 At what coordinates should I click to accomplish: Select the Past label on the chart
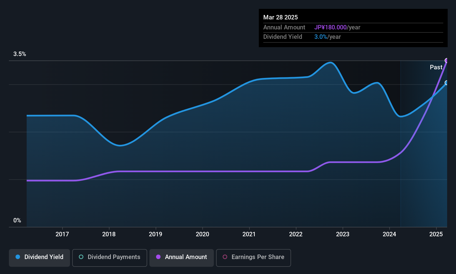click(x=436, y=67)
